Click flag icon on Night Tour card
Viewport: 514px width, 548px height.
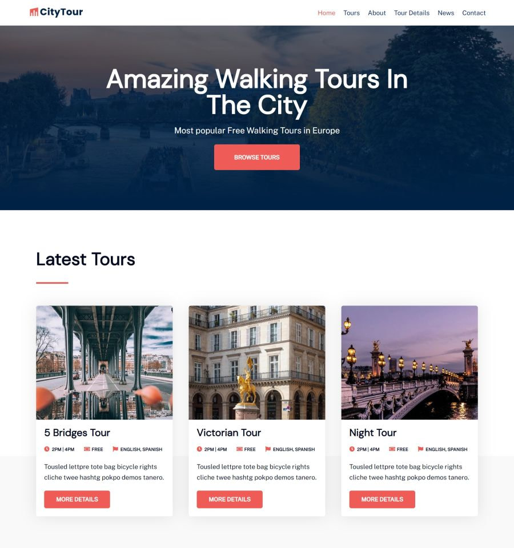[x=421, y=449]
